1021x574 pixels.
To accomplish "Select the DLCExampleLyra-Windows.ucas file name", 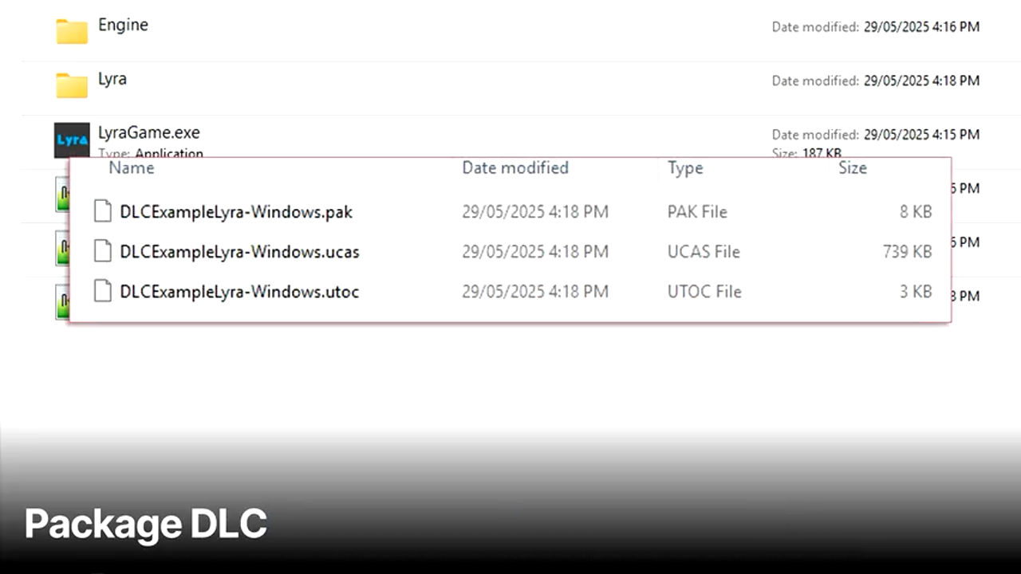I will [x=239, y=252].
